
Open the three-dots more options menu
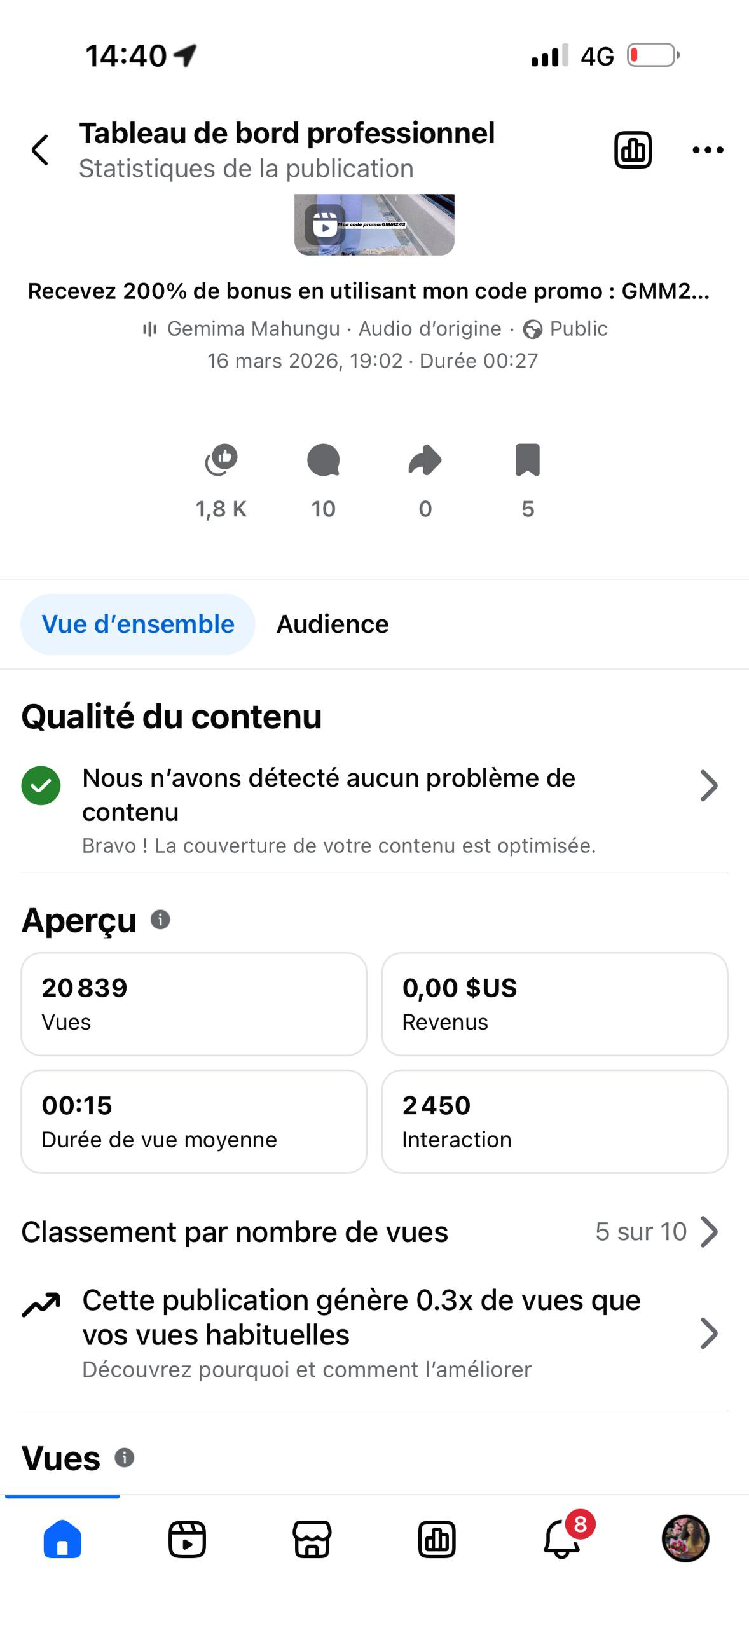click(707, 150)
